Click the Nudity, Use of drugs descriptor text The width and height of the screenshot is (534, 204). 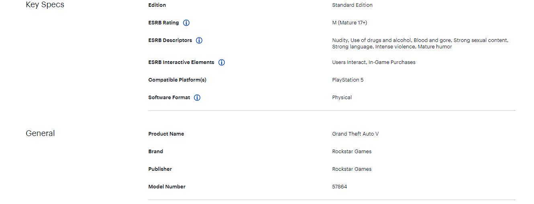(x=420, y=44)
